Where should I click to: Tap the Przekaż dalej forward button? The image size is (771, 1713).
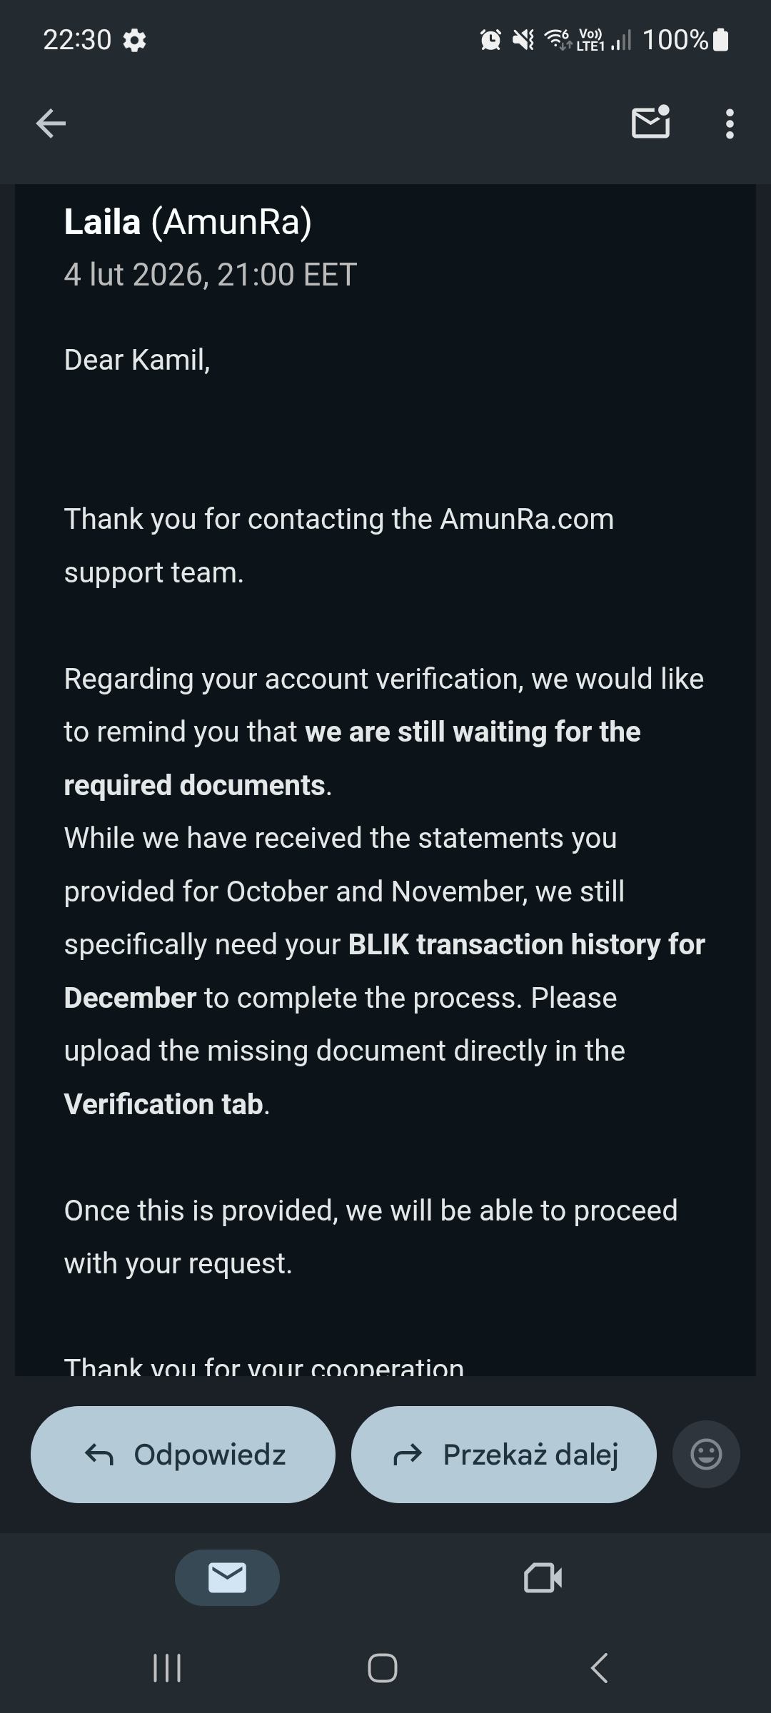coord(503,1454)
